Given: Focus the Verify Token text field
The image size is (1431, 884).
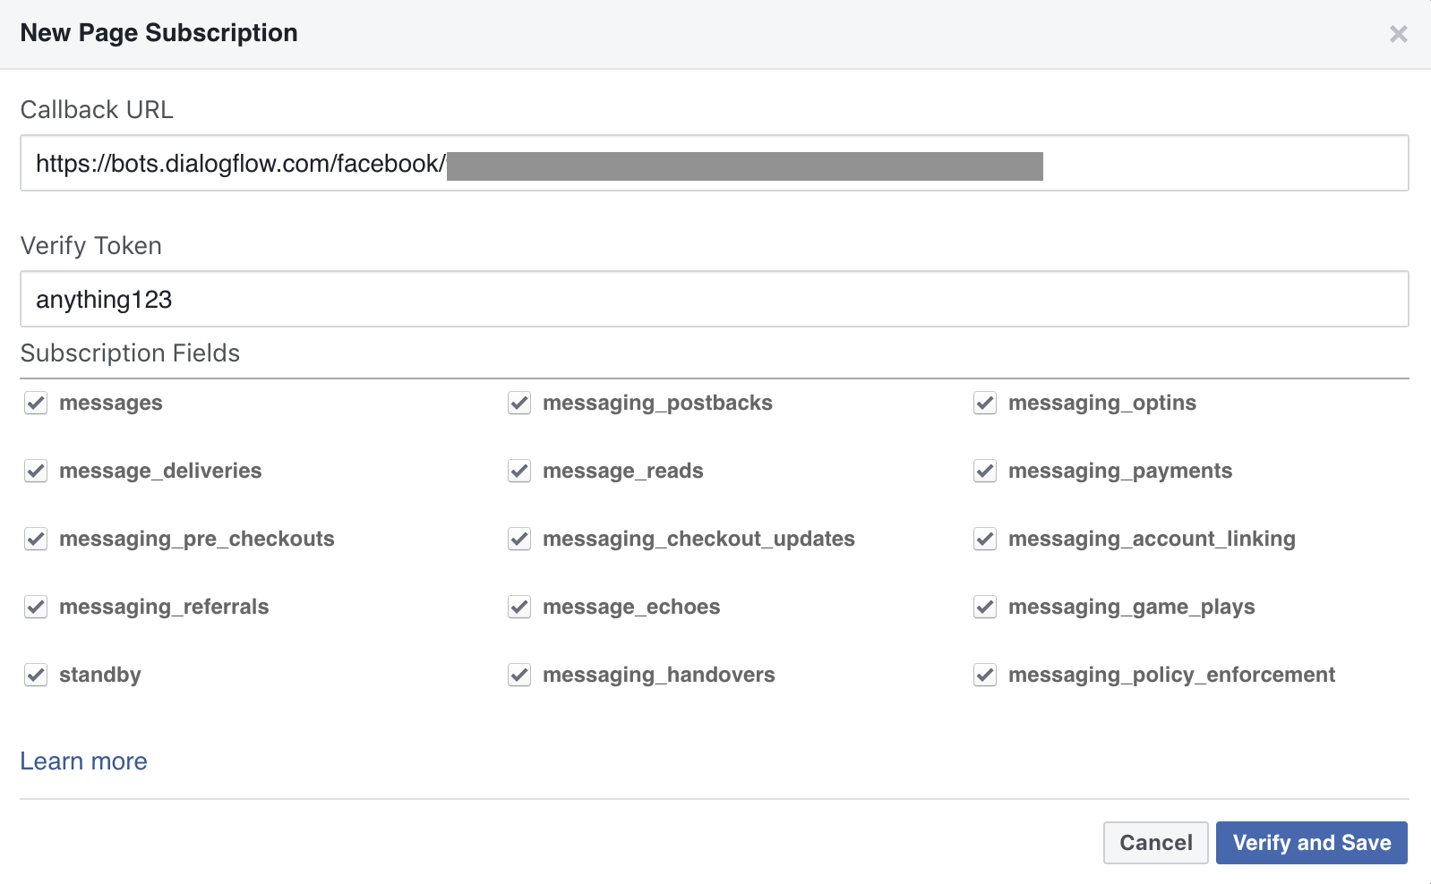Looking at the screenshot, I should (714, 299).
